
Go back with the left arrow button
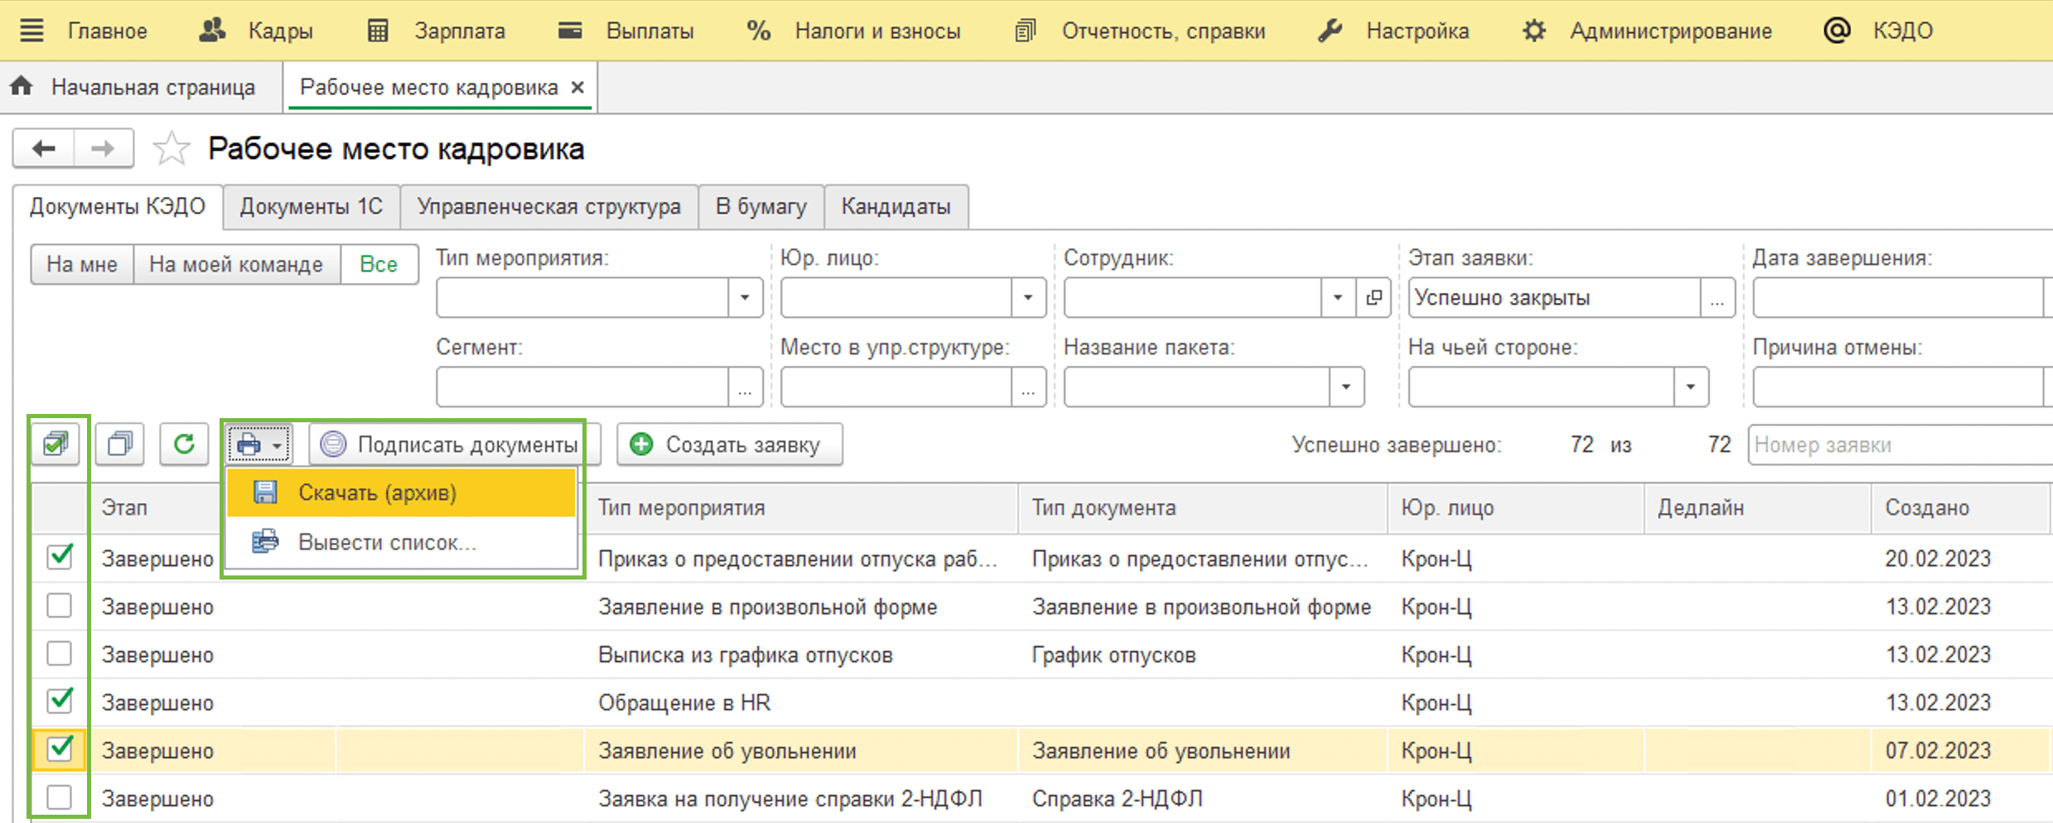[x=43, y=149]
